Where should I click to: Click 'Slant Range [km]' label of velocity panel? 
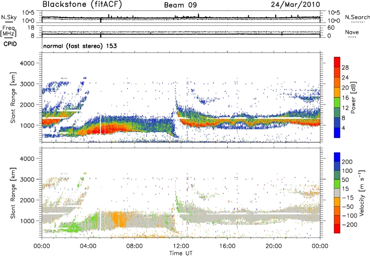(13, 193)
